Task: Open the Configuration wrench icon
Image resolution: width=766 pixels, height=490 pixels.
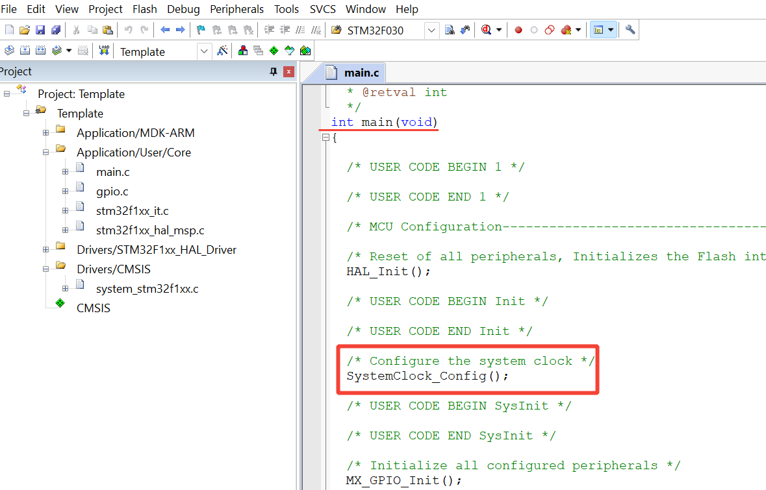Action: [630, 30]
